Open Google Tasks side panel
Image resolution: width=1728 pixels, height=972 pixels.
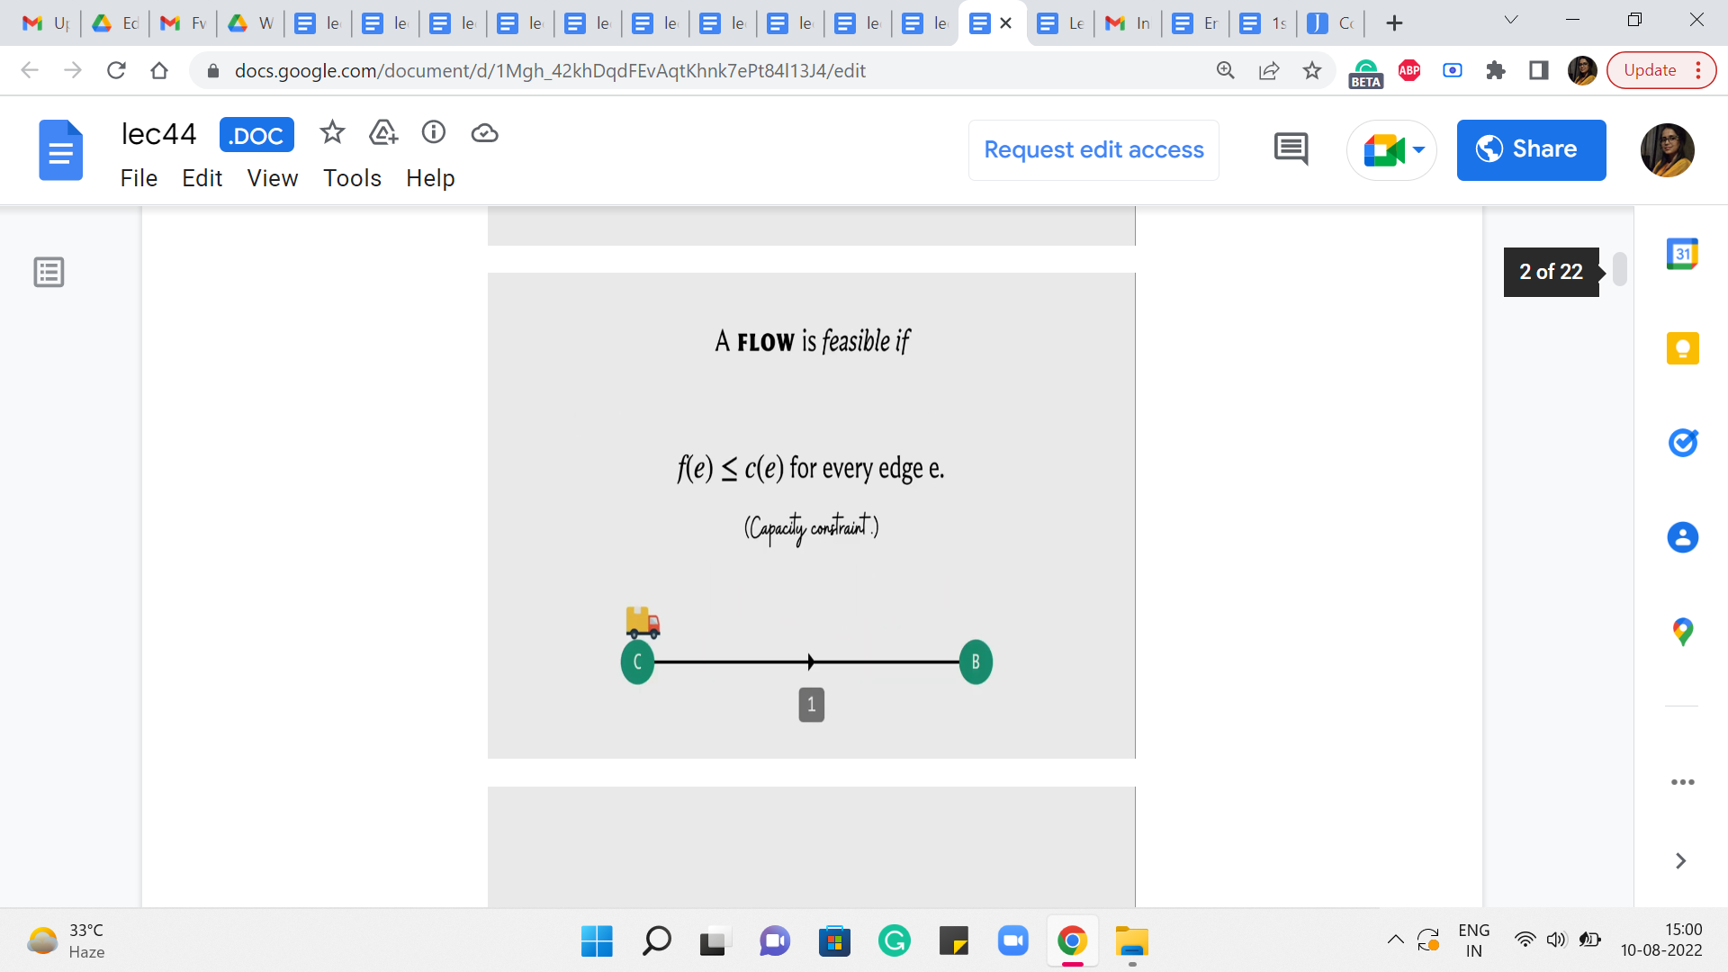click(1682, 443)
